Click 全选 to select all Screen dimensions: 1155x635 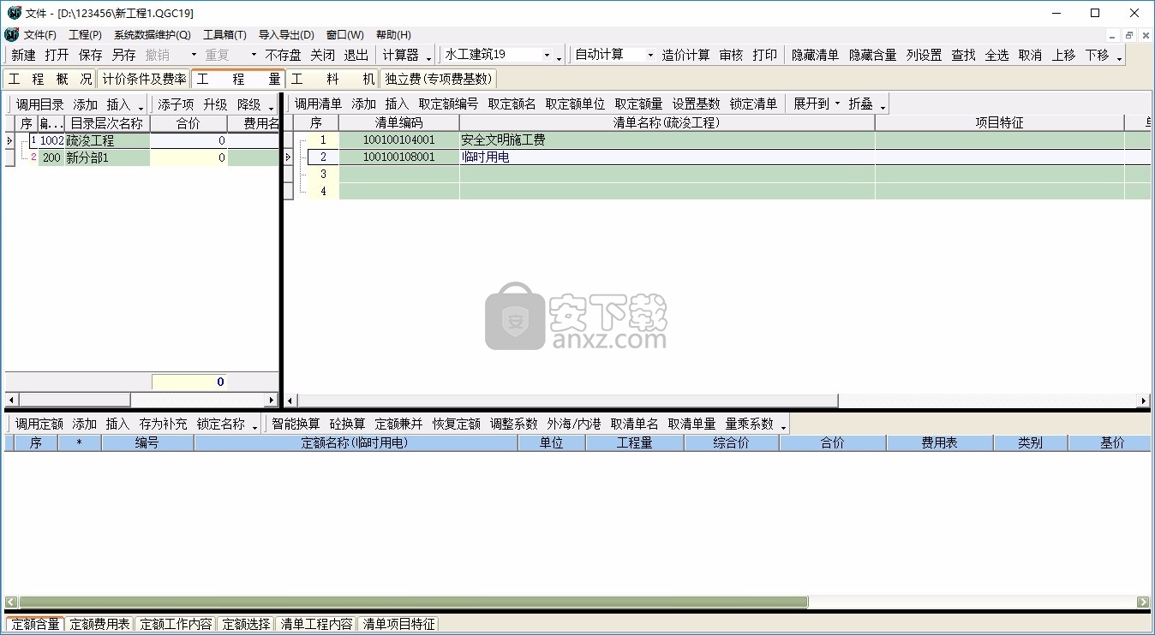[x=996, y=55]
